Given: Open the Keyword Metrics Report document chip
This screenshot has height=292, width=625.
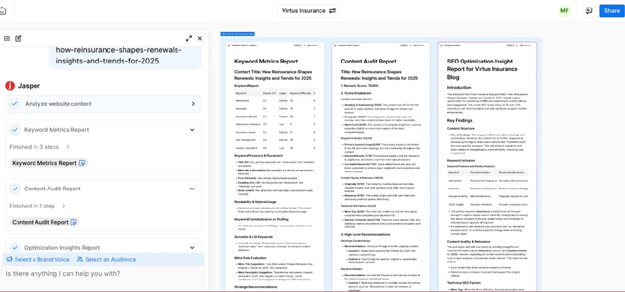Looking at the screenshot, I should pyautogui.click(x=48, y=163).
